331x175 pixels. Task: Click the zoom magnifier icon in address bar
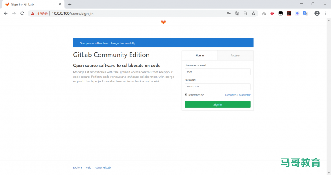pyautogui.click(x=245, y=13)
